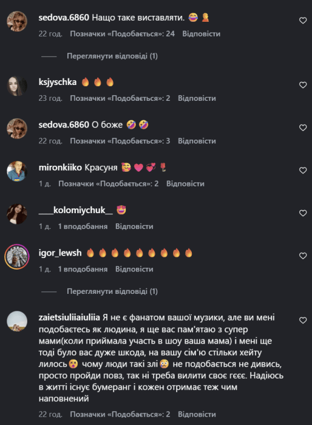
Task: View the 24 likes on sedova.6860's comment
Action: coord(122,34)
